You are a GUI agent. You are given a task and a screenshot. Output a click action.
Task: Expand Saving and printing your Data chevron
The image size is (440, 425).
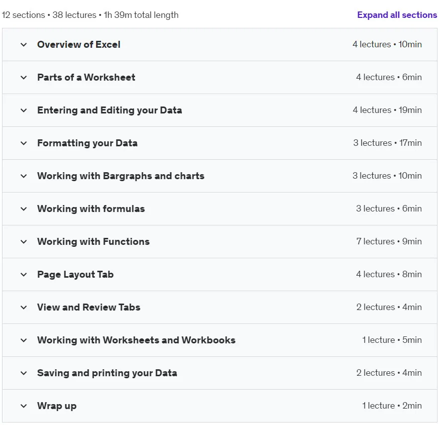click(x=24, y=373)
